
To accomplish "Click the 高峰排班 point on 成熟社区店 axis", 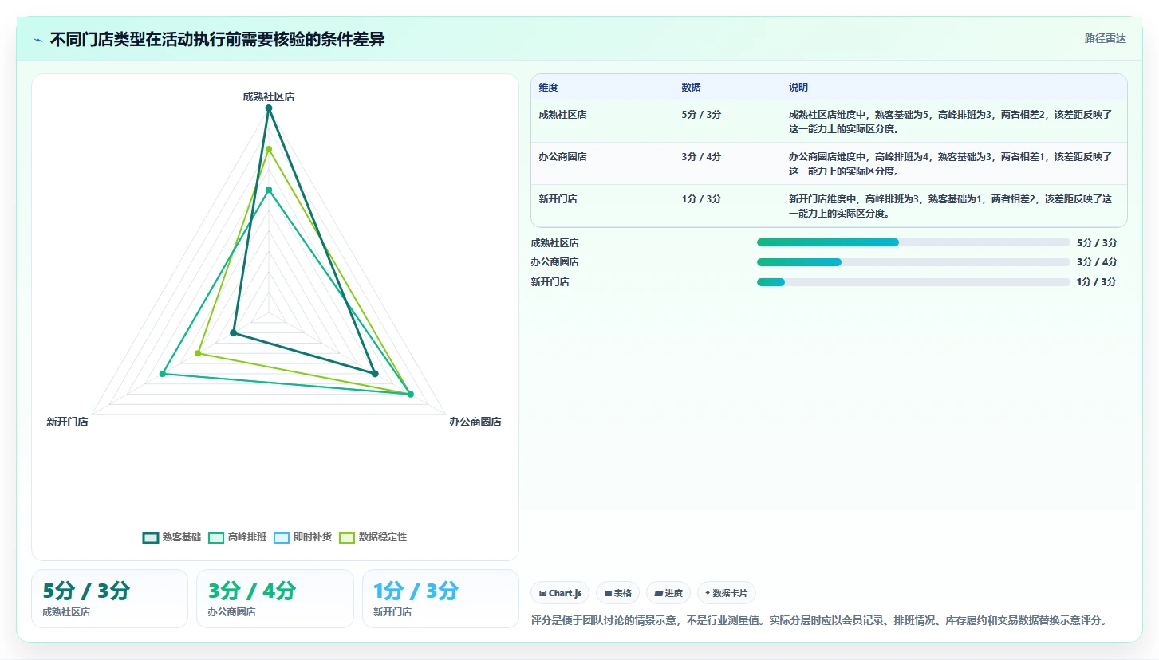I will pyautogui.click(x=269, y=190).
